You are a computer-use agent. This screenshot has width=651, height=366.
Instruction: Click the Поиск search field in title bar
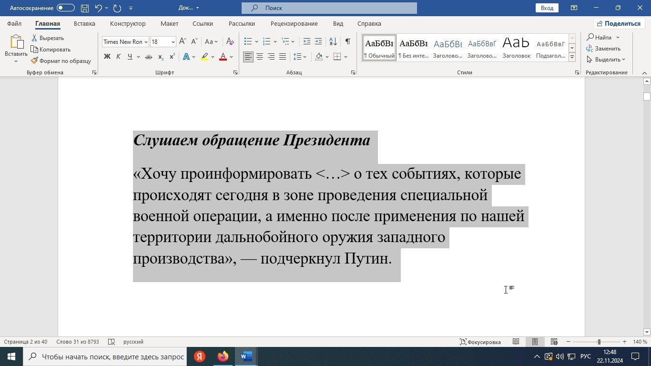click(x=329, y=8)
